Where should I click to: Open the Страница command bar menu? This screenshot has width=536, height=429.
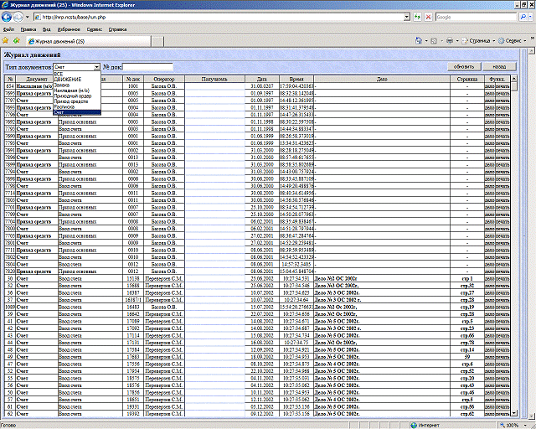pos(481,40)
